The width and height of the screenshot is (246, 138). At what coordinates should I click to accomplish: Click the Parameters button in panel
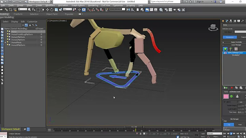230,37
